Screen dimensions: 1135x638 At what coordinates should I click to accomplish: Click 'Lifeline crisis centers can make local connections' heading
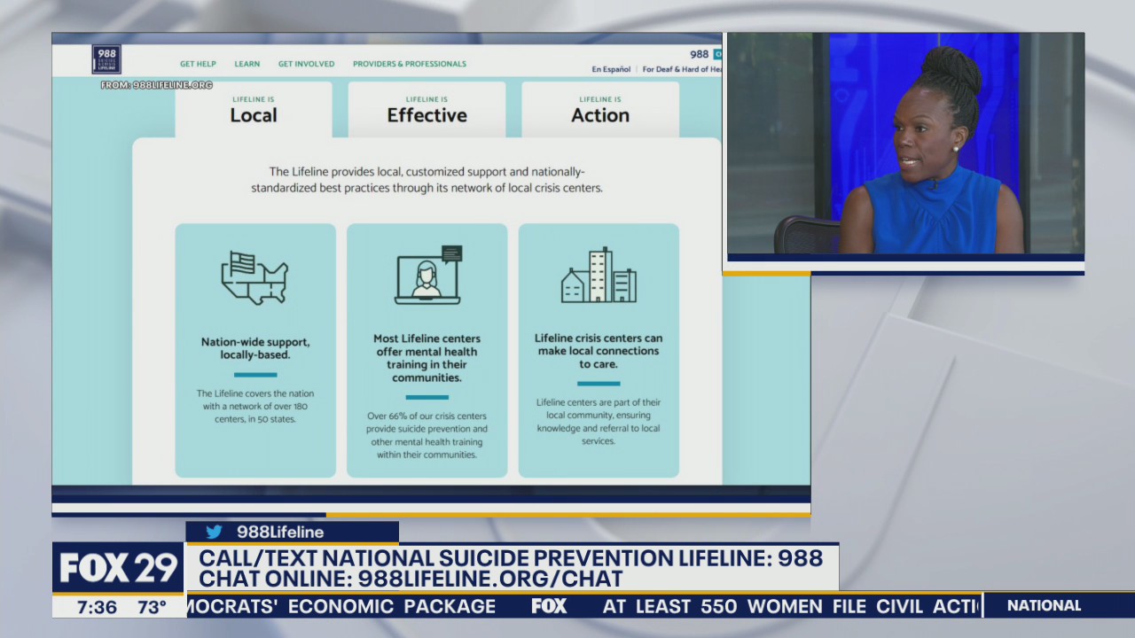(x=599, y=351)
